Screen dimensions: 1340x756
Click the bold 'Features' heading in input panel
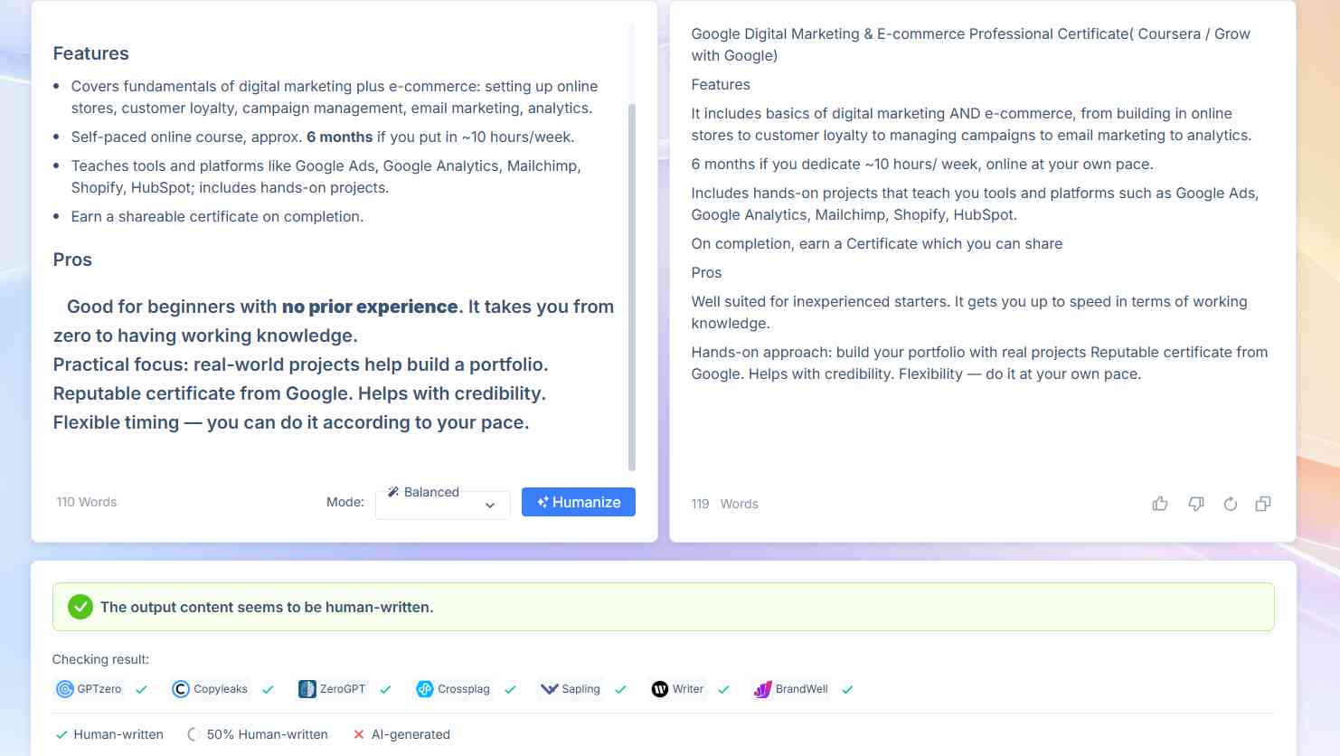(91, 53)
